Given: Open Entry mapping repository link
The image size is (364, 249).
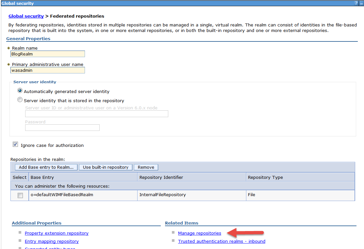Looking at the screenshot, I should (52, 241).
